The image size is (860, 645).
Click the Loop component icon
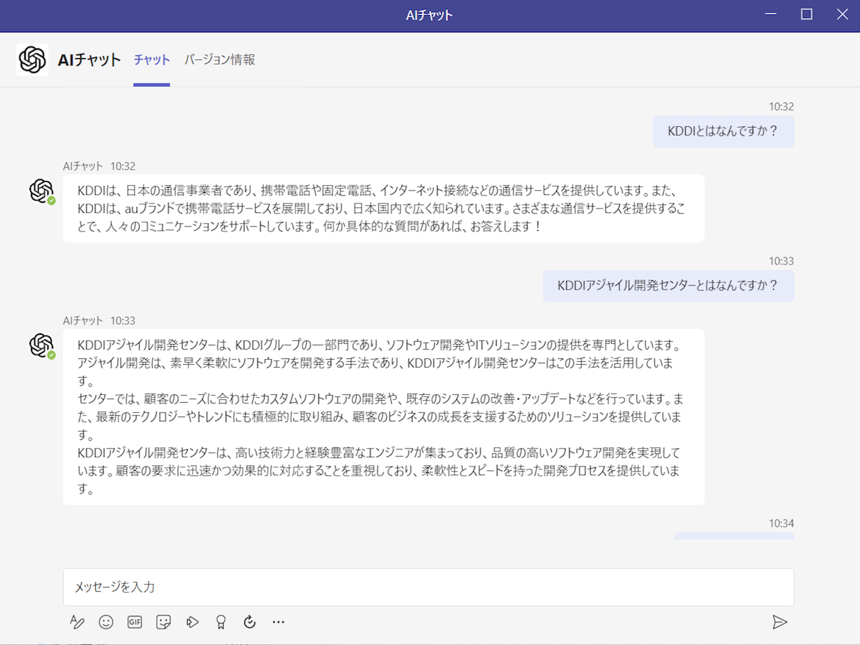pyautogui.click(x=249, y=622)
